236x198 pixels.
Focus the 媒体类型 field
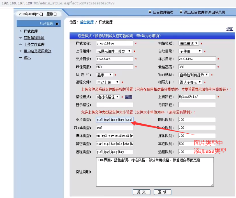[115, 136]
